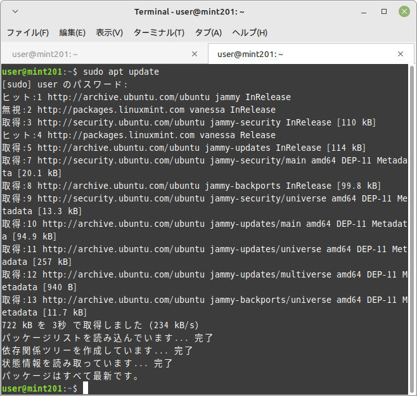The image size is (417, 396).
Task: Click the 'adata [257 kB]' text
Action: click(x=37, y=262)
